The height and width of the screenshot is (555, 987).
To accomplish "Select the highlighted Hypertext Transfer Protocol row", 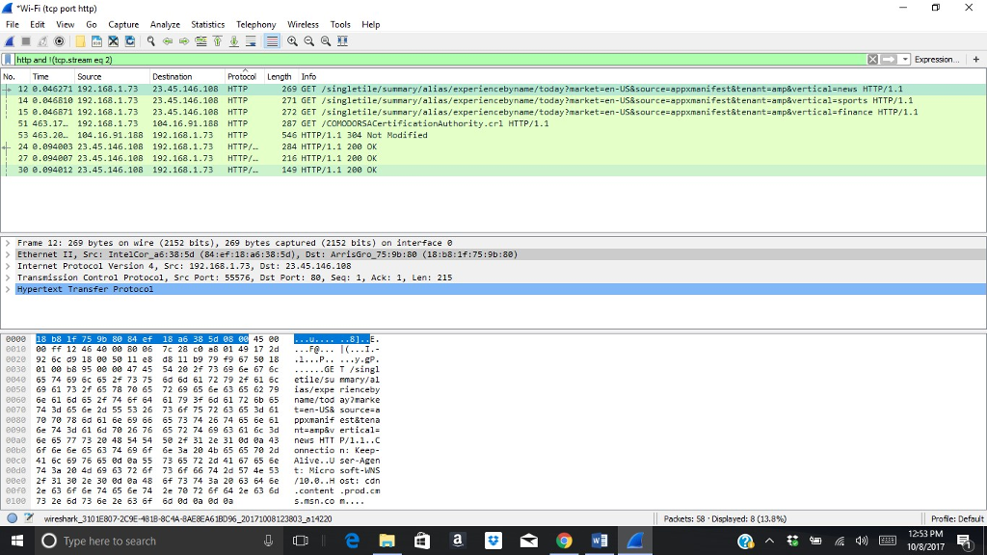I will [x=87, y=288].
